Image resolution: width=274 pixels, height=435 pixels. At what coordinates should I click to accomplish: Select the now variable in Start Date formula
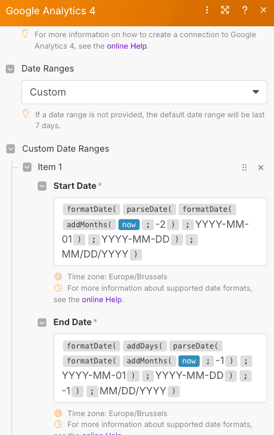click(129, 225)
